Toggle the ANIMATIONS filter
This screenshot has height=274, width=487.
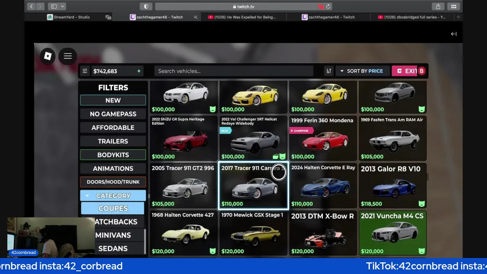[113, 169]
